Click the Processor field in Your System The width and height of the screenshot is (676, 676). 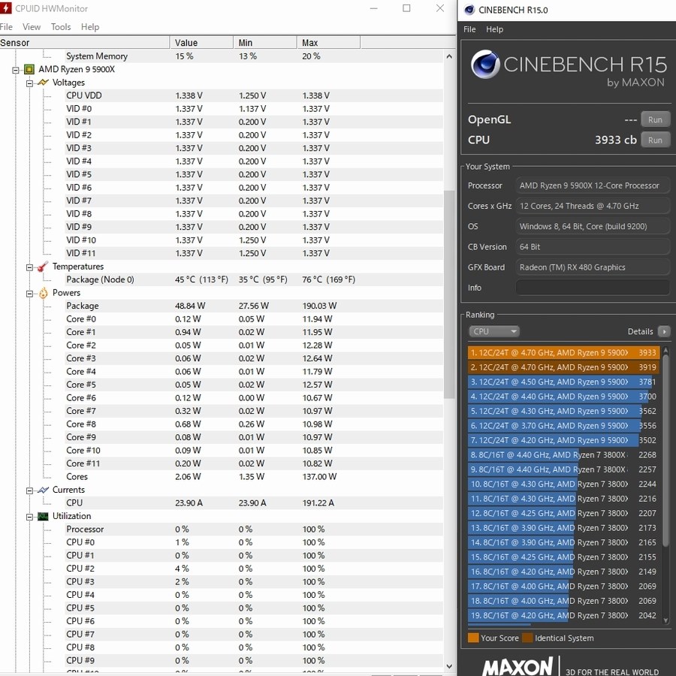(593, 186)
